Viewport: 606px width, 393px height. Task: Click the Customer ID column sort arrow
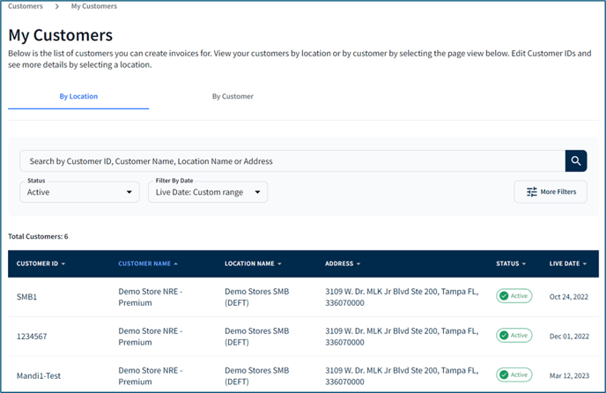pos(63,263)
